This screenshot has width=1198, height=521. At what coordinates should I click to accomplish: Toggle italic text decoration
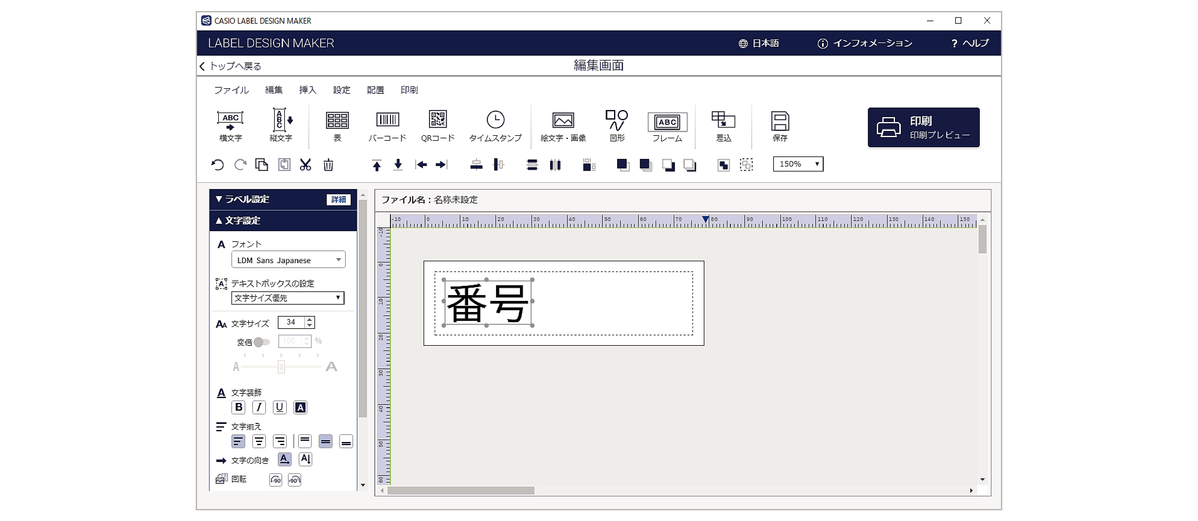pyautogui.click(x=259, y=408)
